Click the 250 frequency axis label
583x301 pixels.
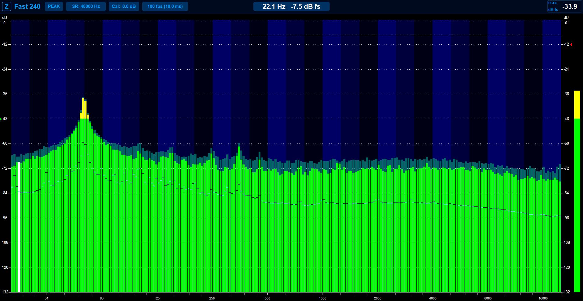click(212, 298)
